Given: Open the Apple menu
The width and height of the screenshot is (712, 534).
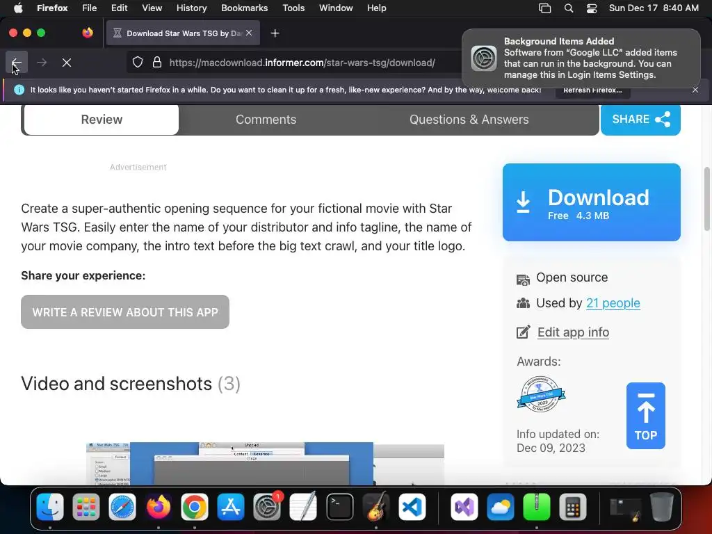Looking at the screenshot, I should (18, 8).
